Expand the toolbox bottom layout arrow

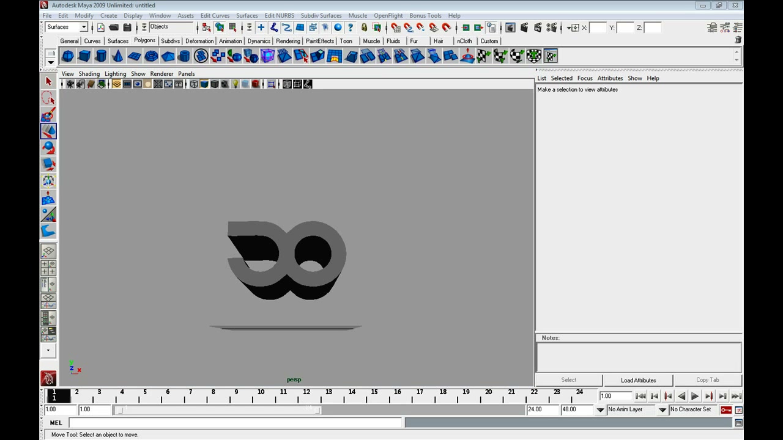pyautogui.click(x=48, y=351)
